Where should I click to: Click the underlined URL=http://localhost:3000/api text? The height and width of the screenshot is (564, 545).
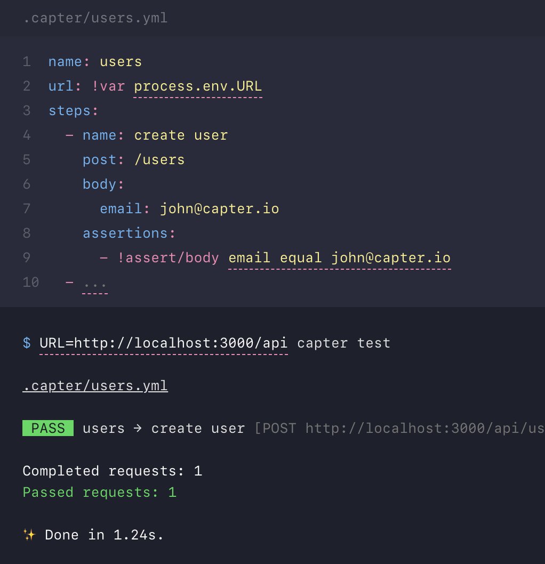pyautogui.click(x=164, y=343)
